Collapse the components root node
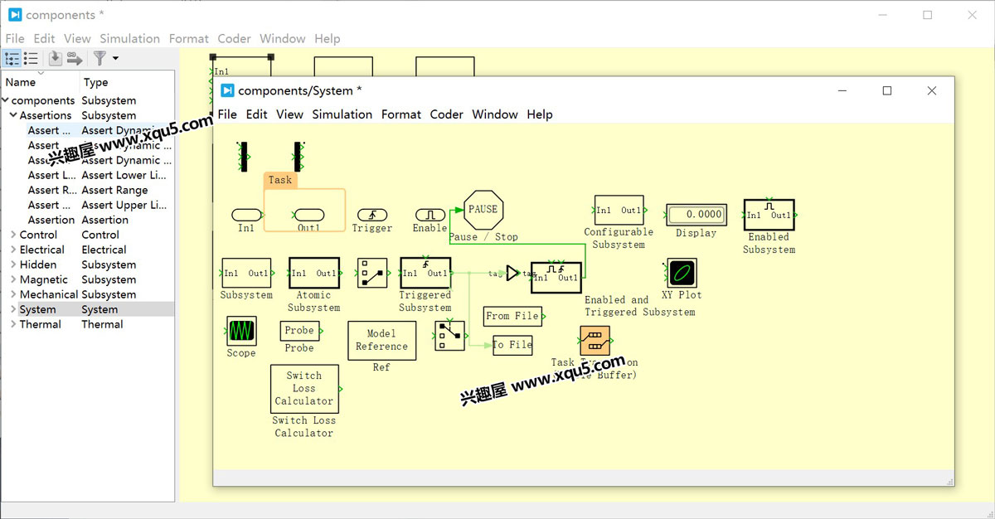 [5, 100]
